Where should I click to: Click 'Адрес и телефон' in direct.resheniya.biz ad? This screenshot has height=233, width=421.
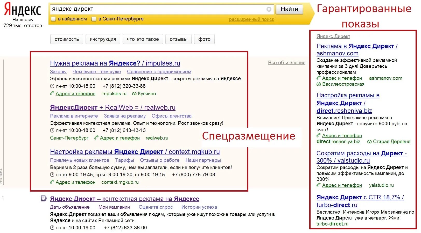point(342,136)
